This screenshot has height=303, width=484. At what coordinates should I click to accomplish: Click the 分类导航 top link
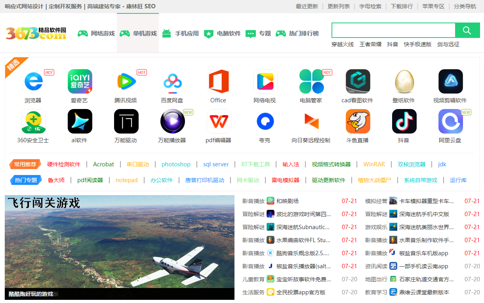pos(465,6)
